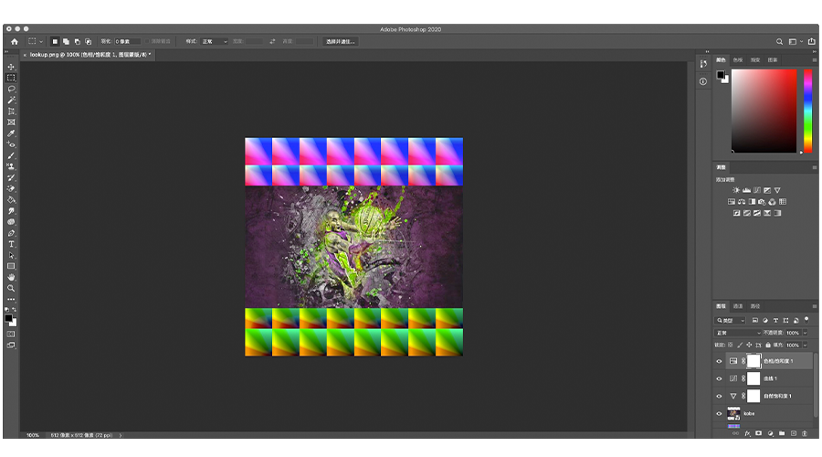The width and height of the screenshot is (822, 457).
Task: Select the Pen tool
Action: coord(11,233)
